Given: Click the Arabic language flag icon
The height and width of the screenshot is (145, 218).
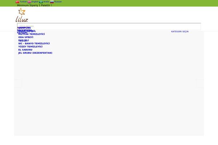Looking at the screenshot, I should coord(41,2).
